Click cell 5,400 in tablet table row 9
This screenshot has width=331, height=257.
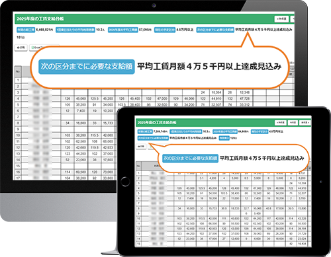click(x=258, y=213)
